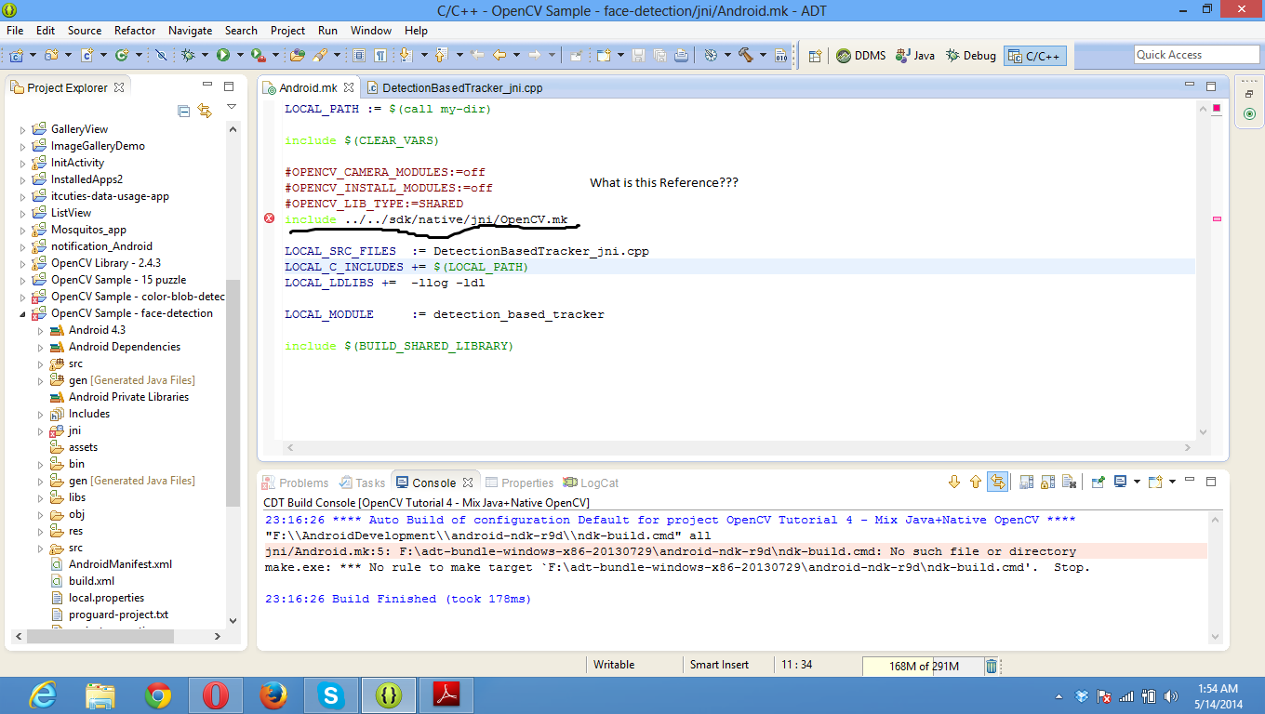Expand the Android 4.3 node

click(41, 330)
